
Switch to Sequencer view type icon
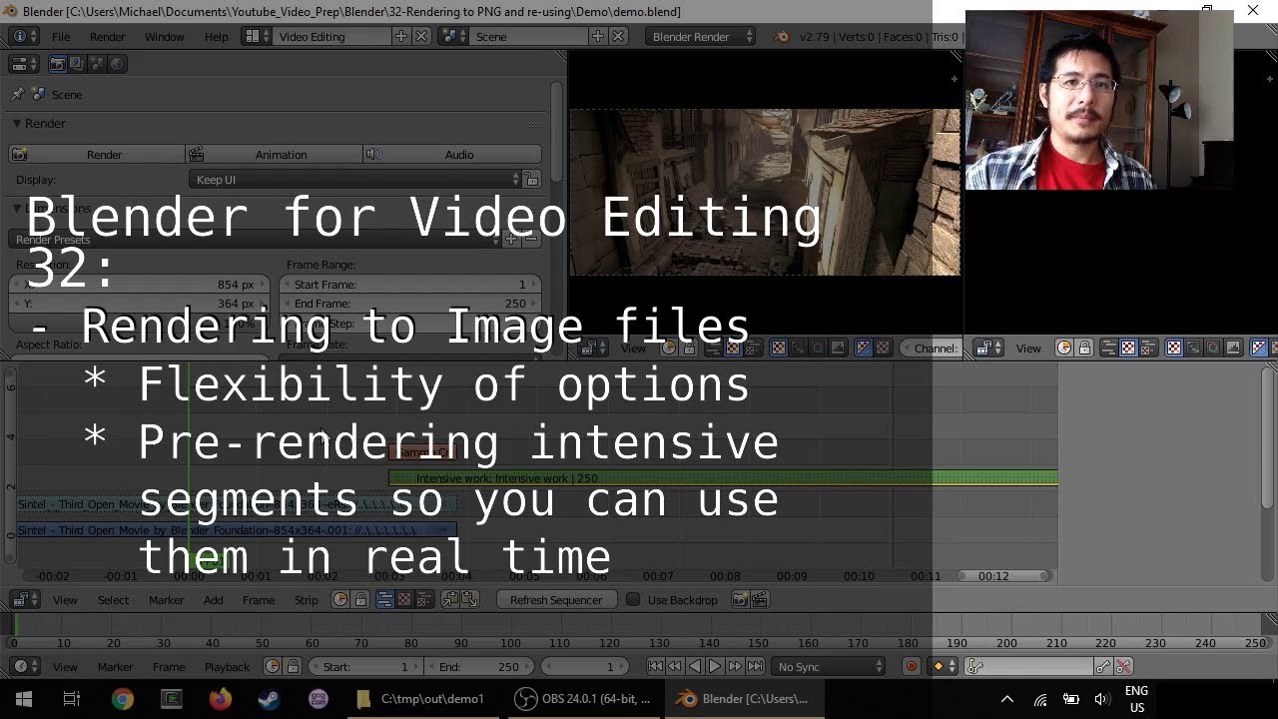[384, 600]
